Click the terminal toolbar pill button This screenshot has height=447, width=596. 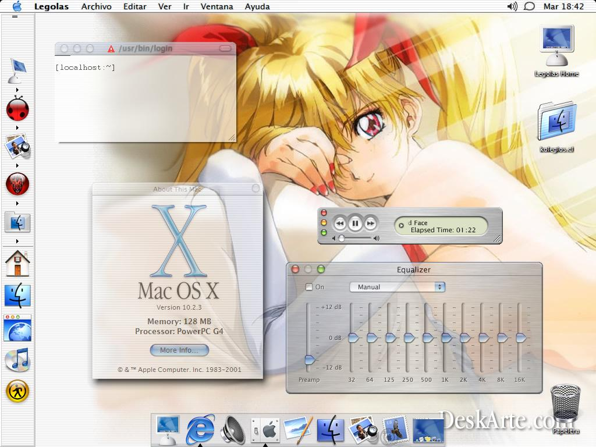click(225, 48)
